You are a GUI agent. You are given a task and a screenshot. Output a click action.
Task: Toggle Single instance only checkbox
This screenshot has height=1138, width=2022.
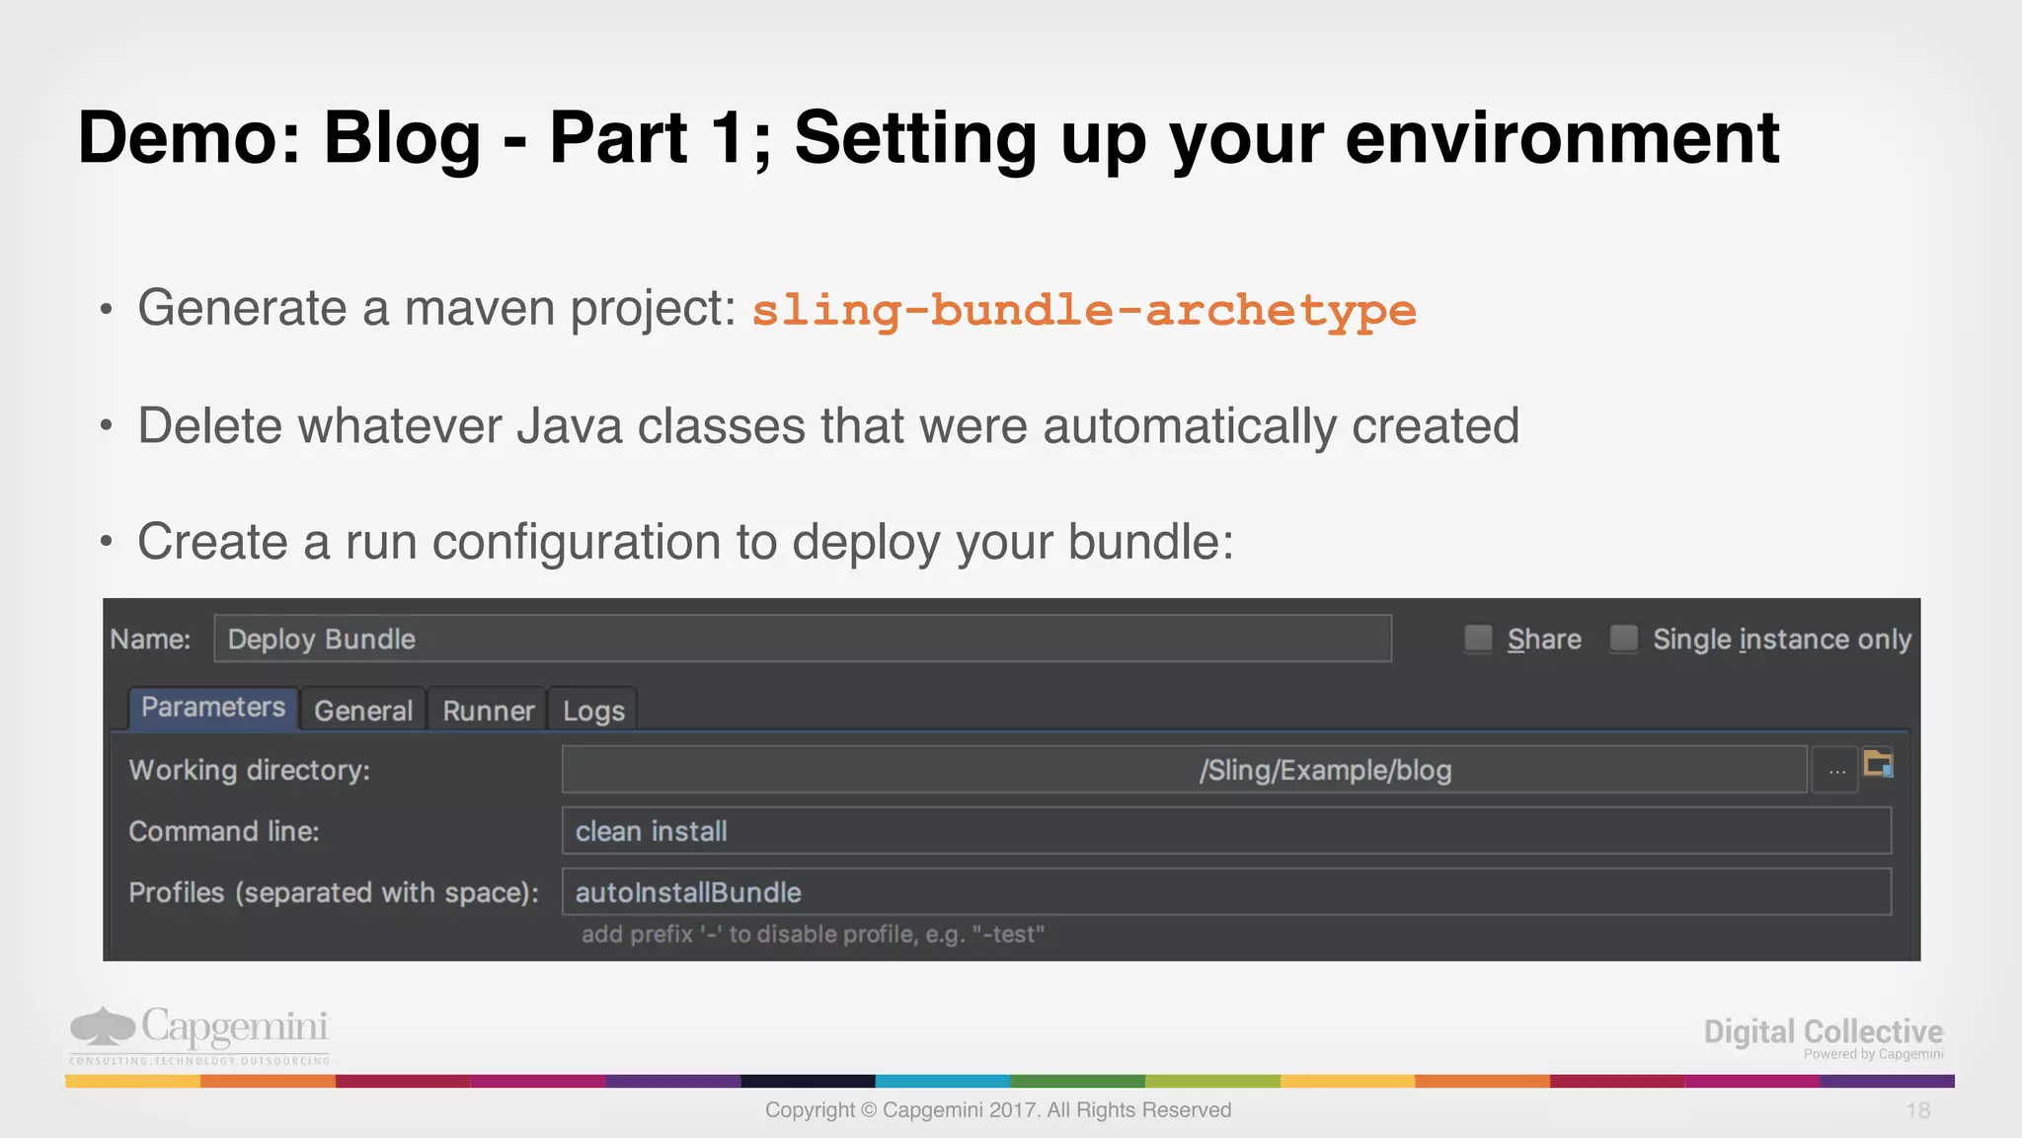click(x=1624, y=639)
